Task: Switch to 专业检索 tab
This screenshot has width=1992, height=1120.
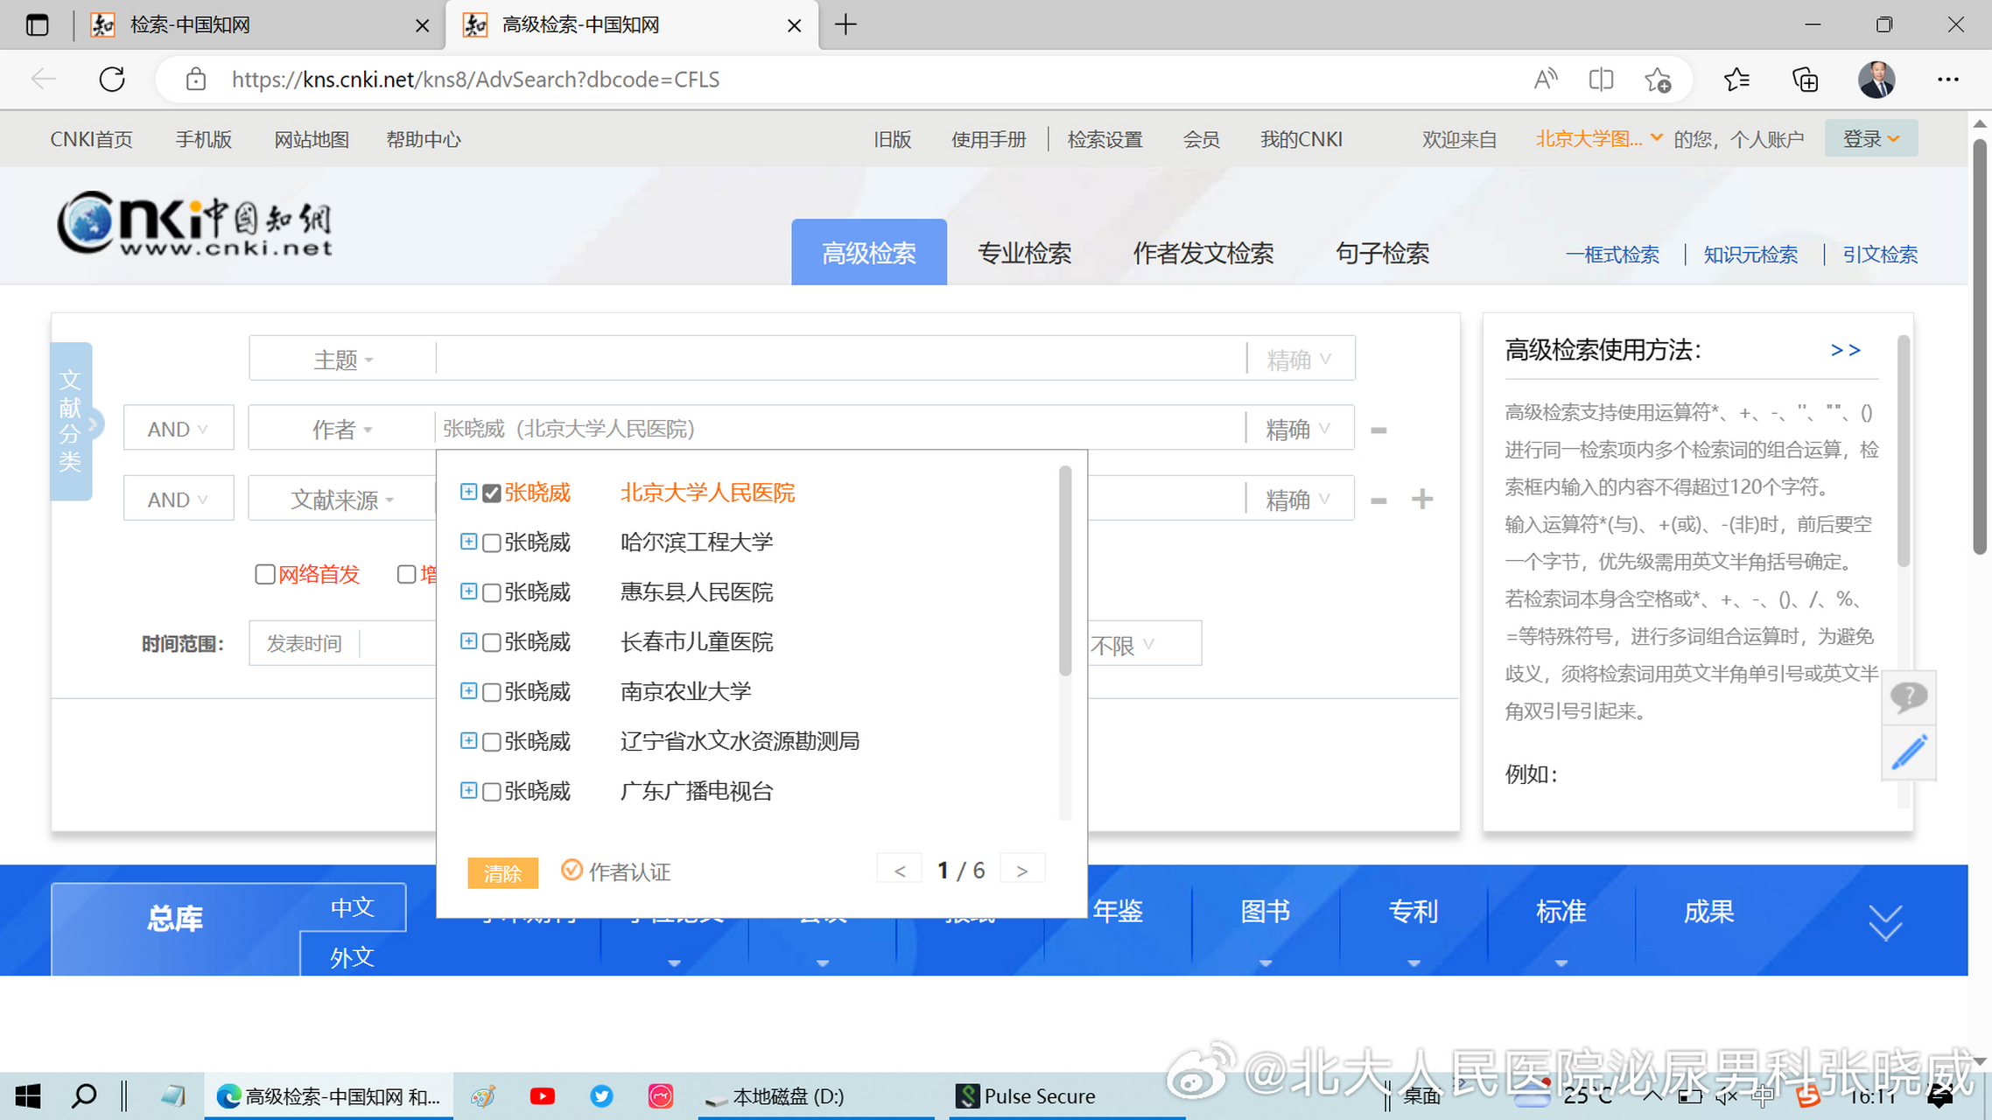Action: pos(1024,254)
